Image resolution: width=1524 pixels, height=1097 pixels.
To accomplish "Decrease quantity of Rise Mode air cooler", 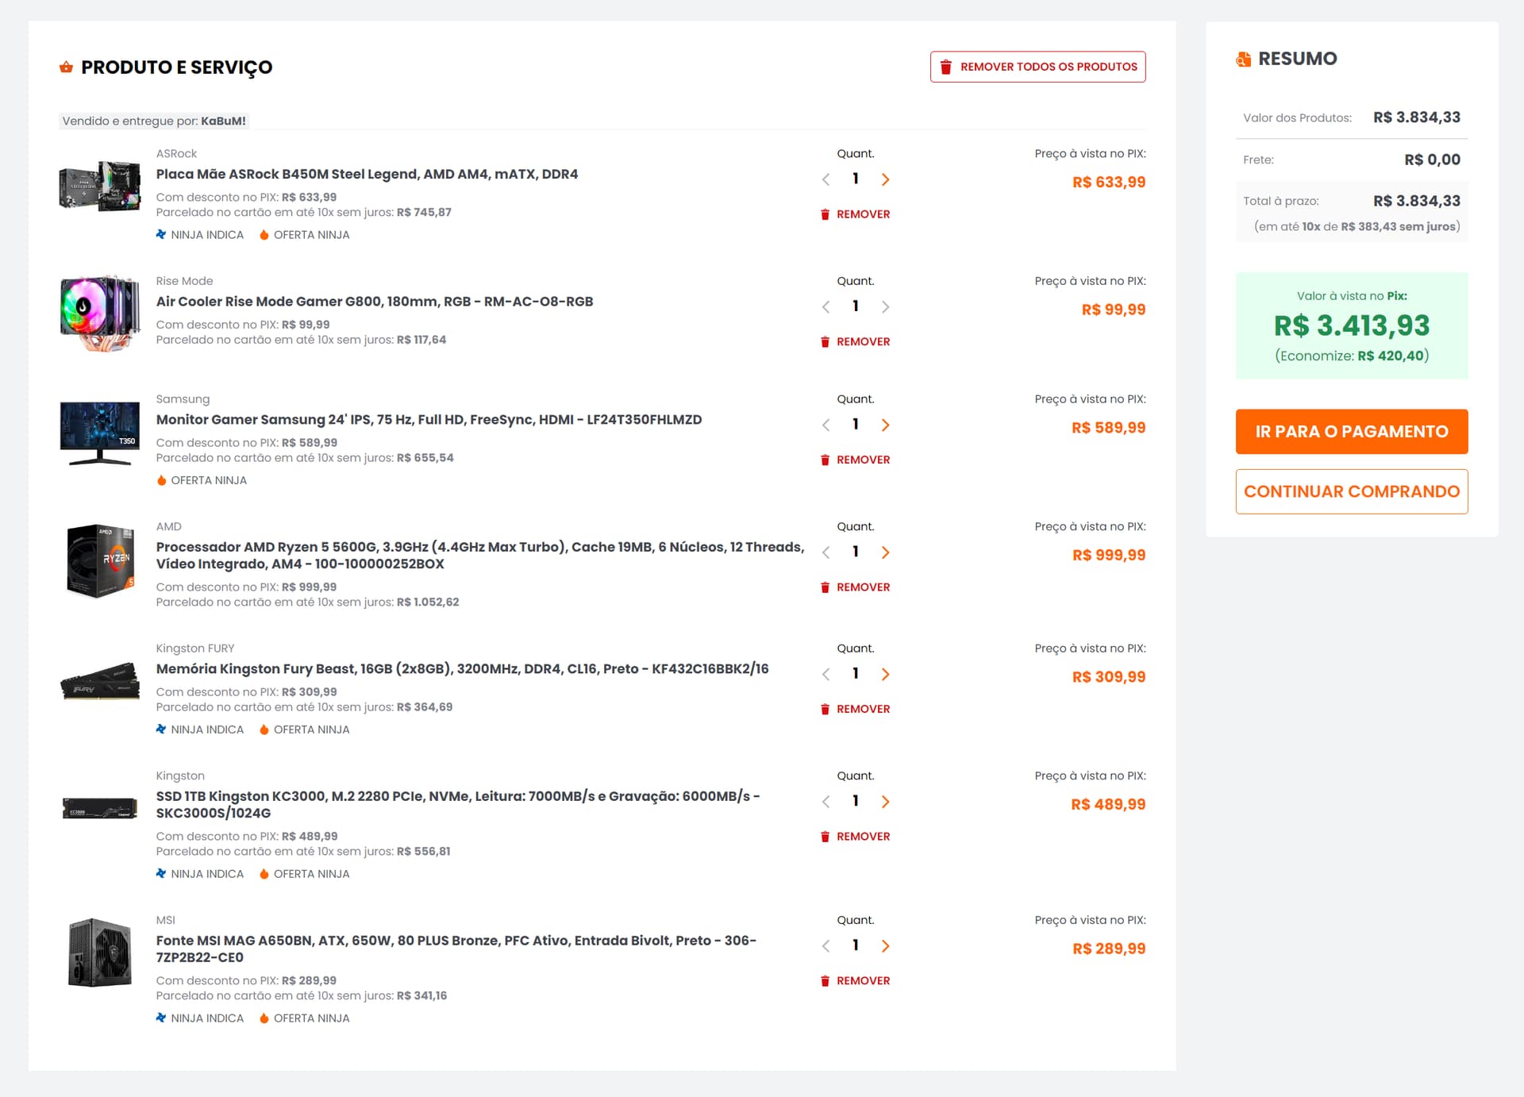I will pos(825,307).
